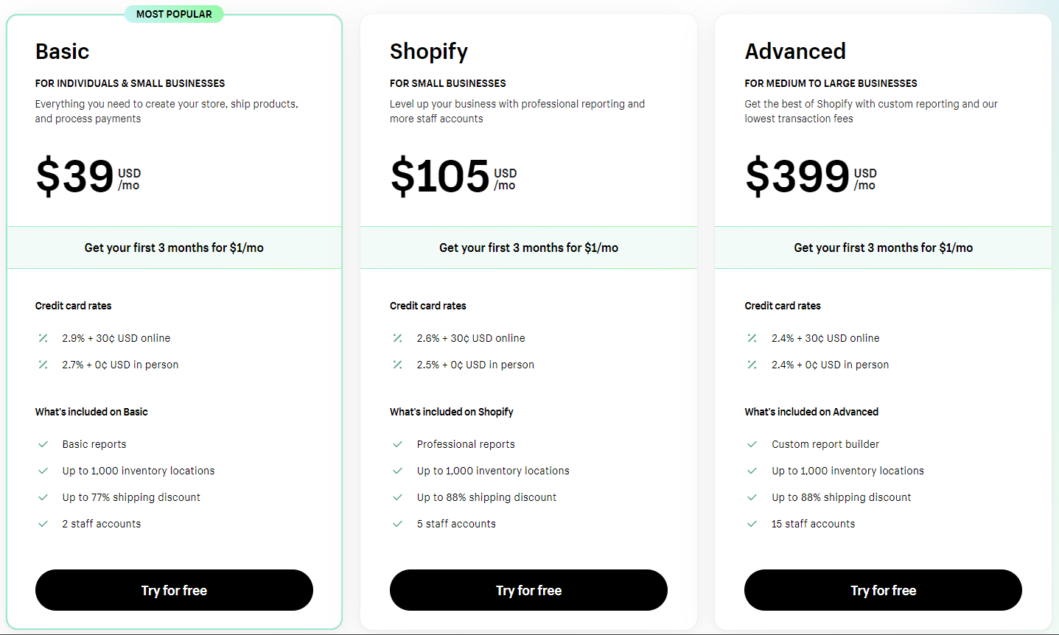Image resolution: width=1059 pixels, height=635 pixels.
Task: Click the percent icon beside Shopify's online rate
Action: coord(397,337)
